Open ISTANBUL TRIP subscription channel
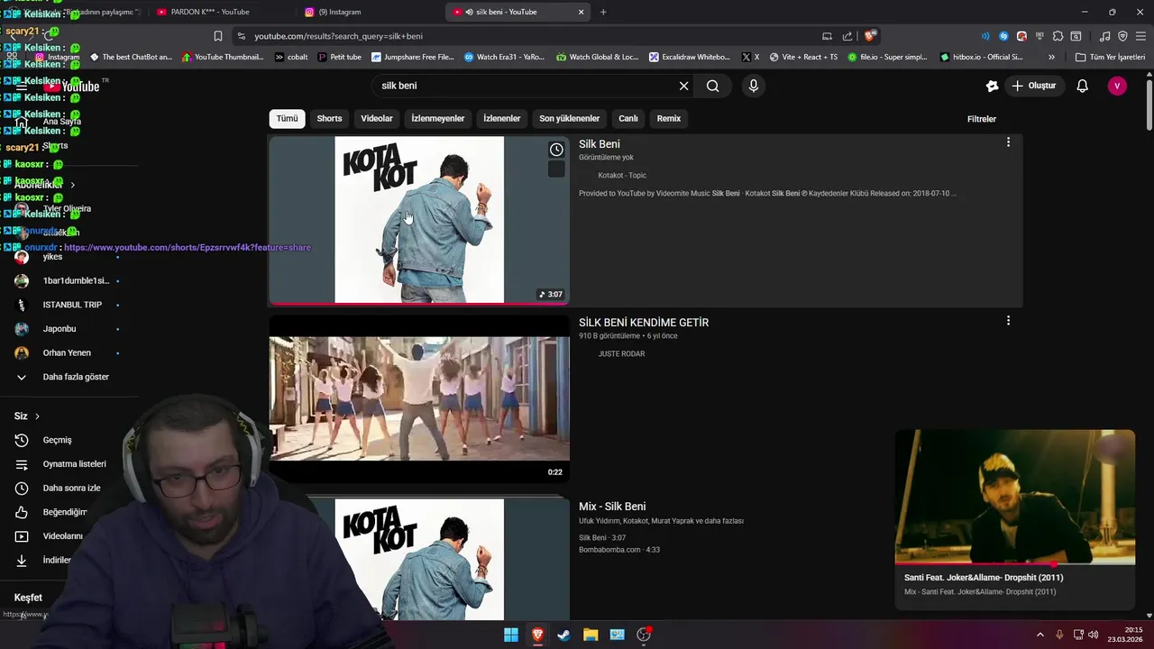Viewport: 1154px width, 649px height. 72,305
